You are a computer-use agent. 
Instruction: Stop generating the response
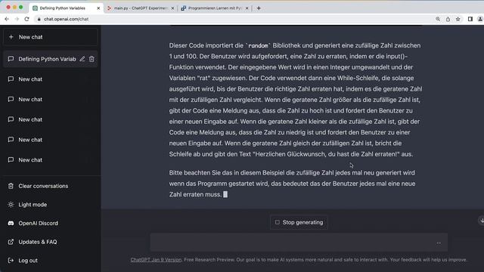(299, 222)
